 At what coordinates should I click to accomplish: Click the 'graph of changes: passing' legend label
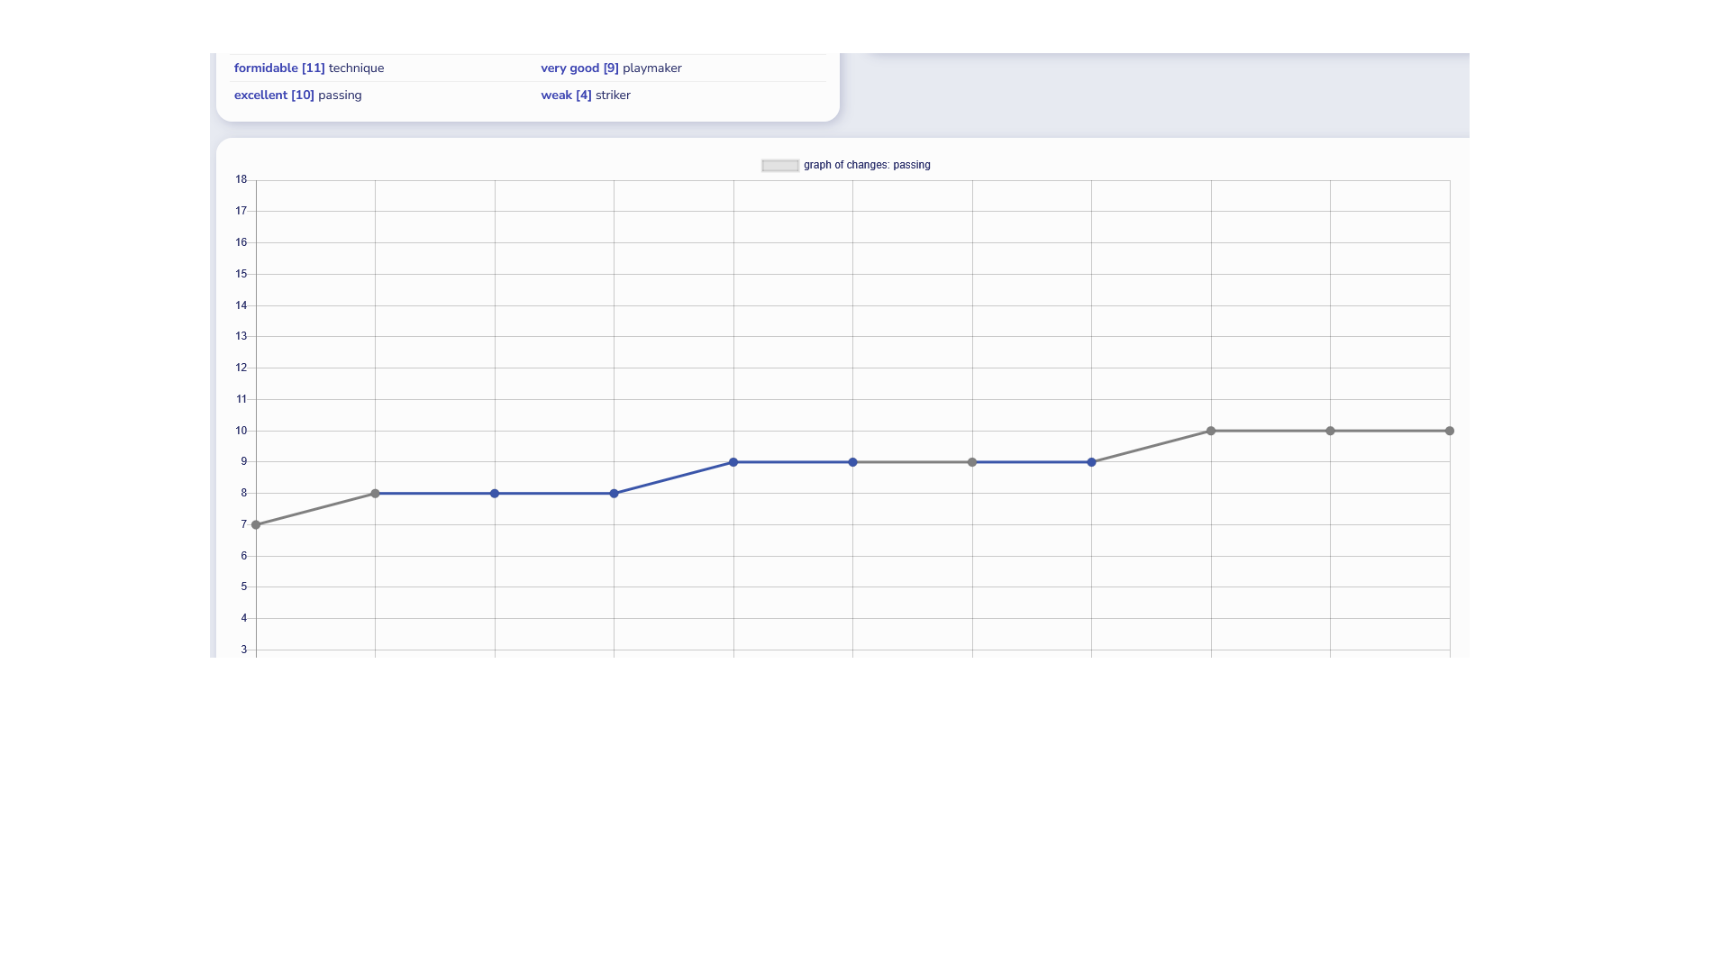point(866,166)
